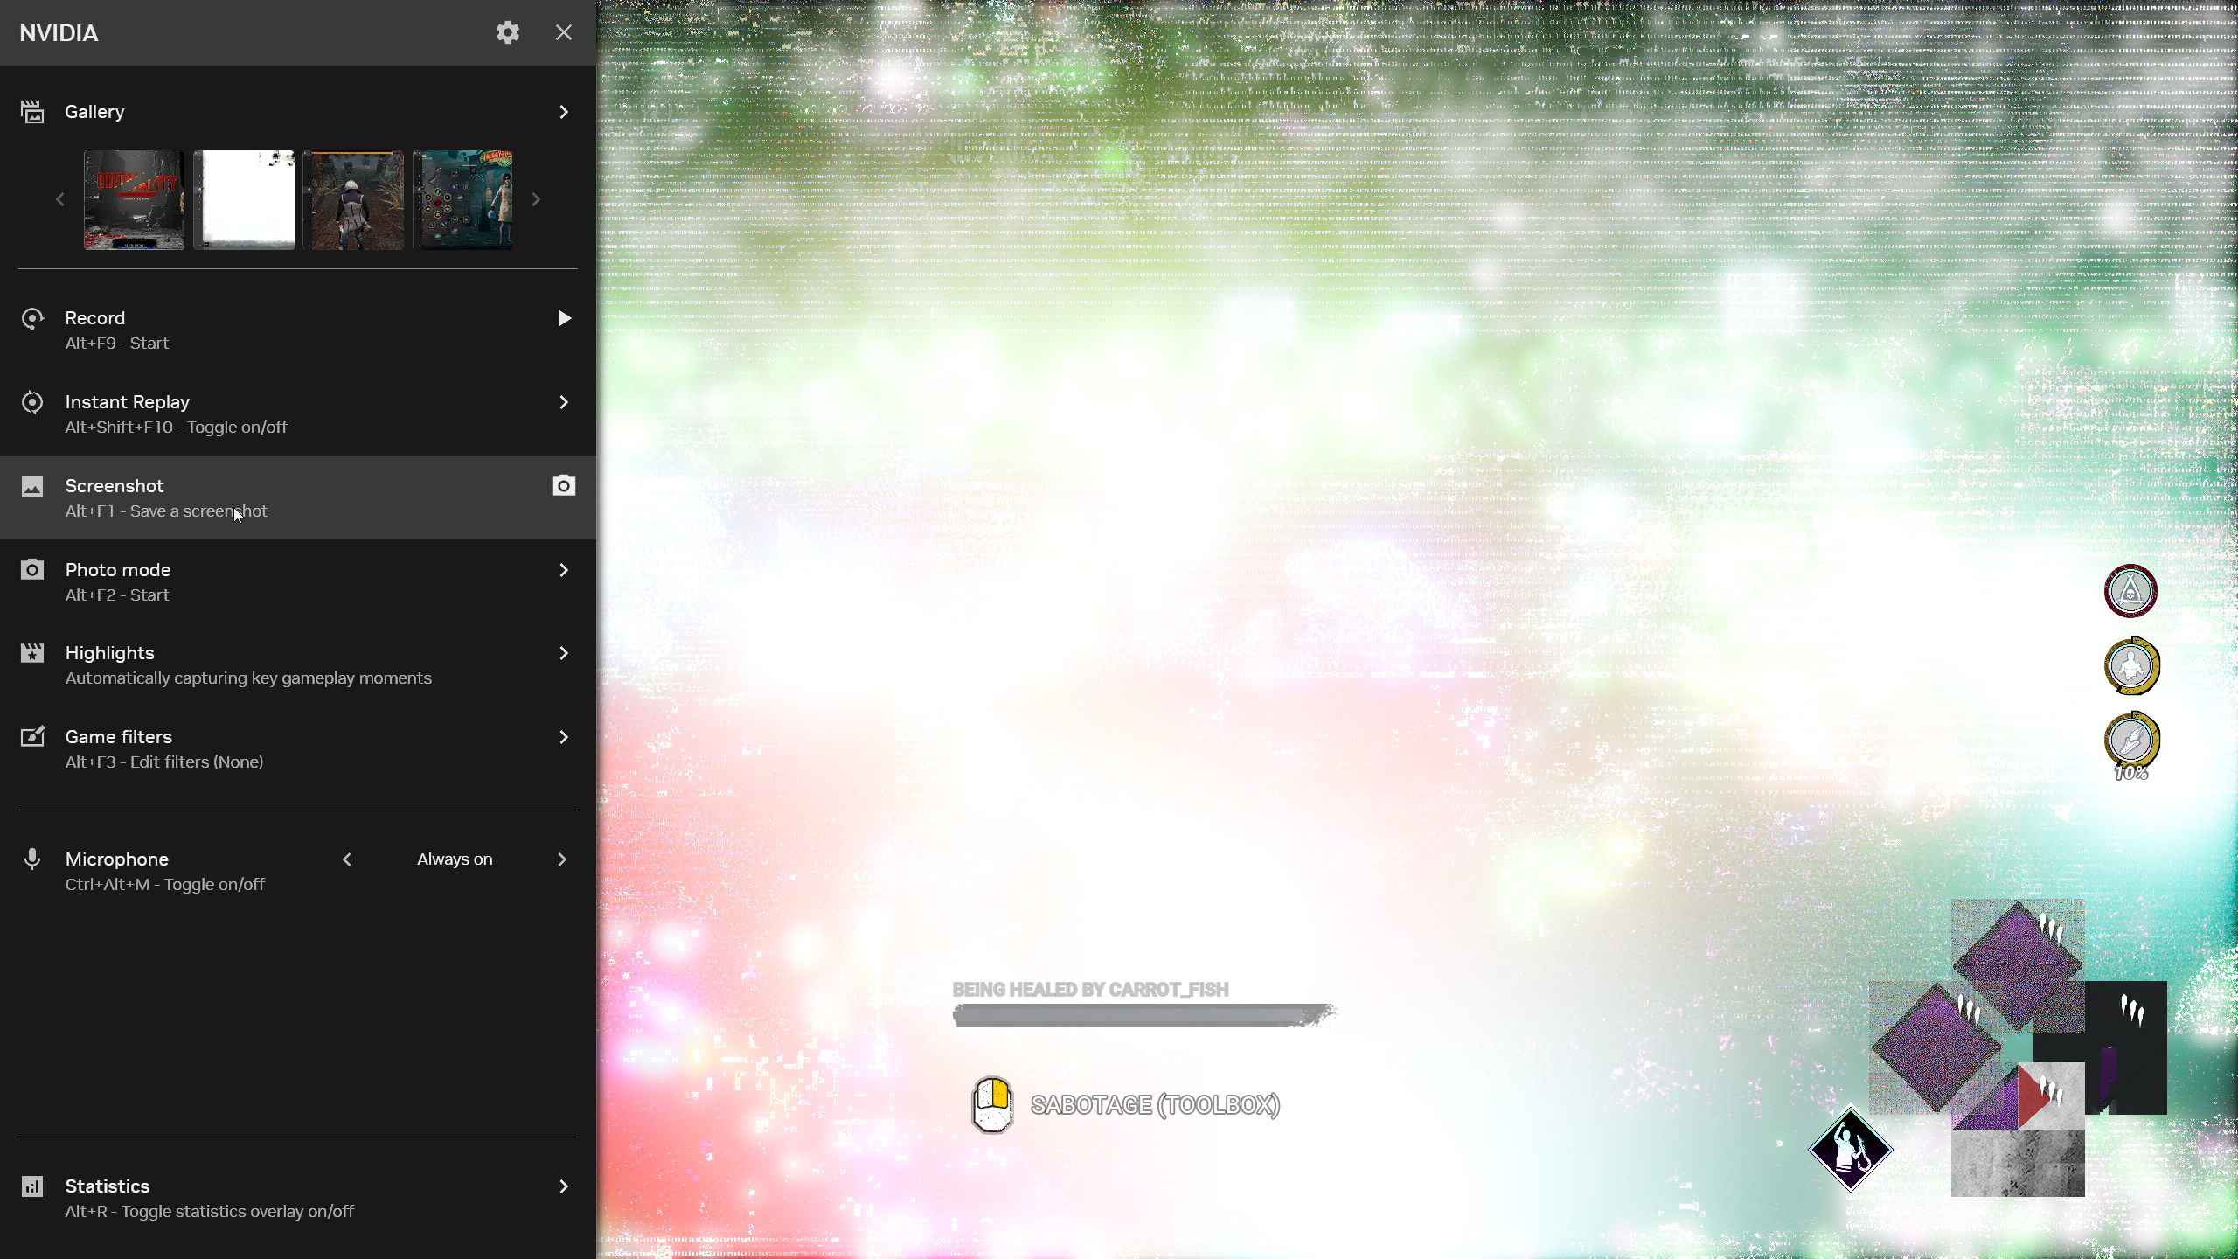This screenshot has width=2238, height=1259.
Task: Click the Record play arrow
Action: point(564,318)
